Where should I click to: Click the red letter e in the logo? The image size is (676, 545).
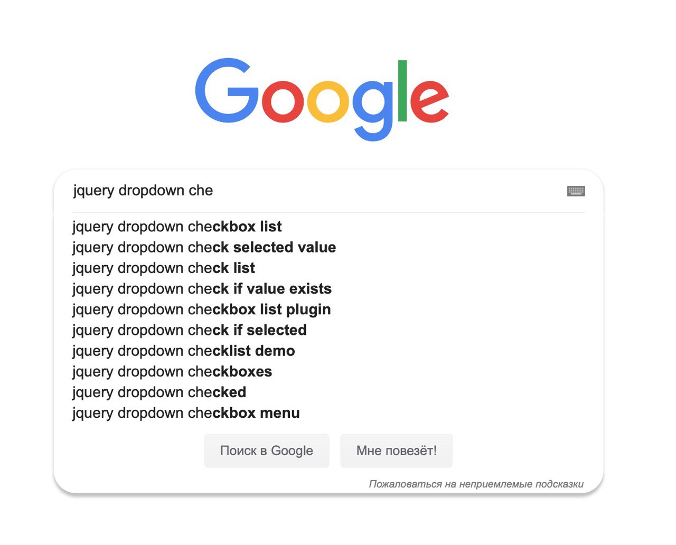429,101
